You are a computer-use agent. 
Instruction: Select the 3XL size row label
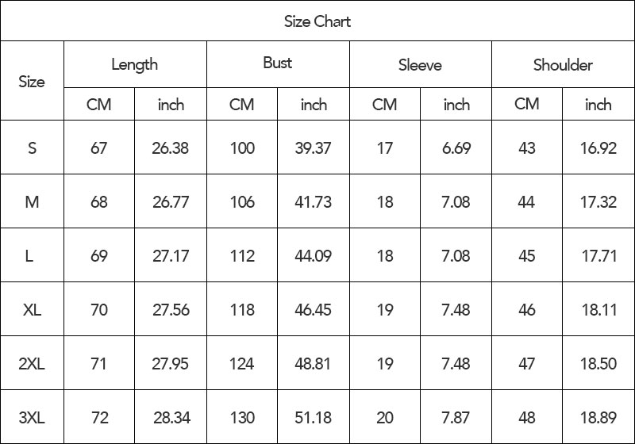pyautogui.click(x=32, y=417)
